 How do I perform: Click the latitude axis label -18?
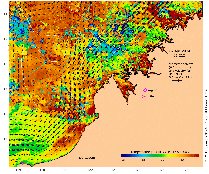[x=5, y=114]
